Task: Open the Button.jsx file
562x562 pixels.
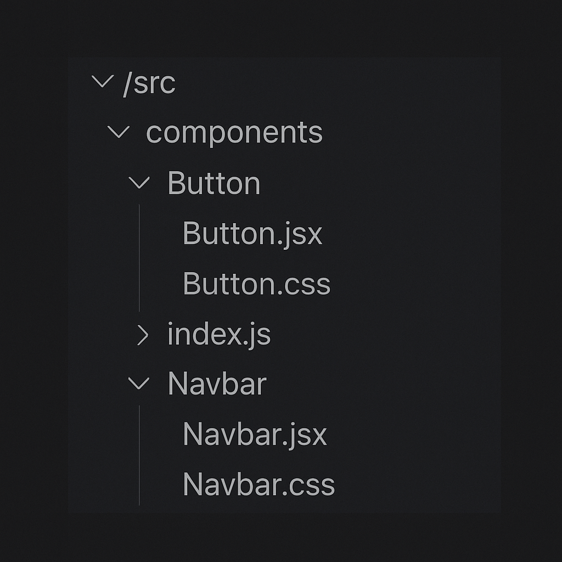Action: pos(252,234)
